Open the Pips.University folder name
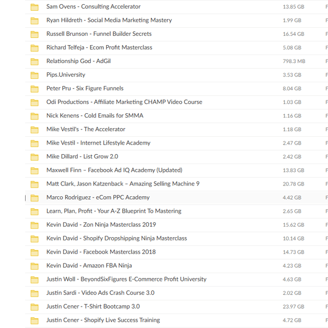 click(66, 75)
